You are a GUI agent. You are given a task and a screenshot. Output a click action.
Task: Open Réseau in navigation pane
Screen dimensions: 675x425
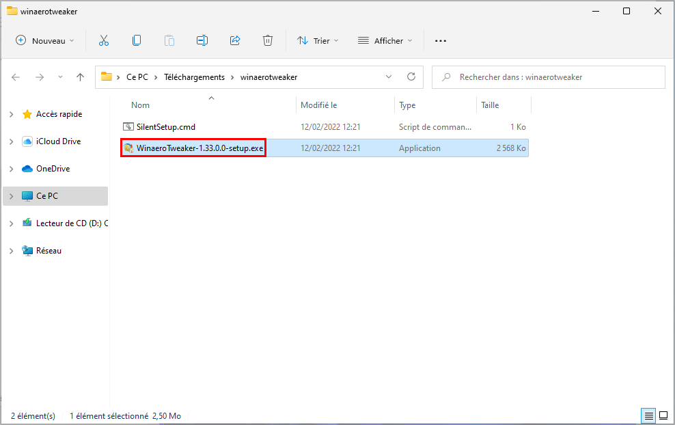pos(49,251)
